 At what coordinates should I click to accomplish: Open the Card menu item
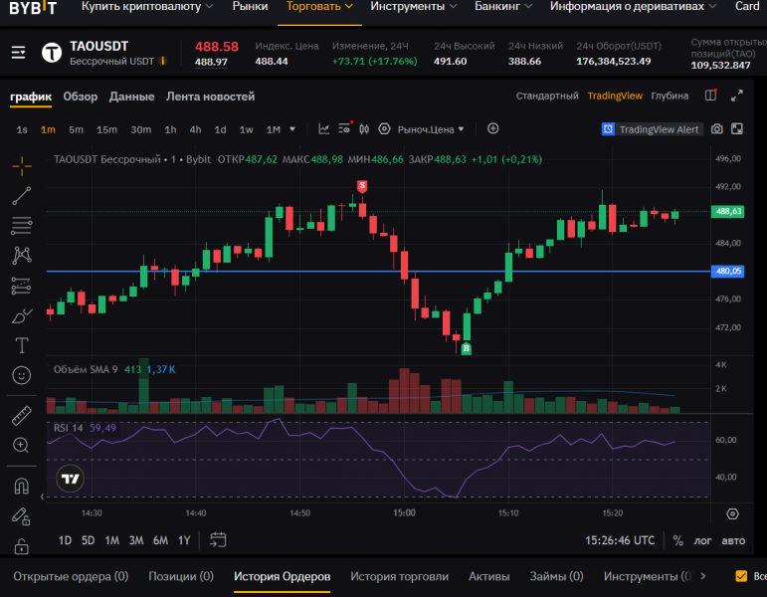point(747,6)
